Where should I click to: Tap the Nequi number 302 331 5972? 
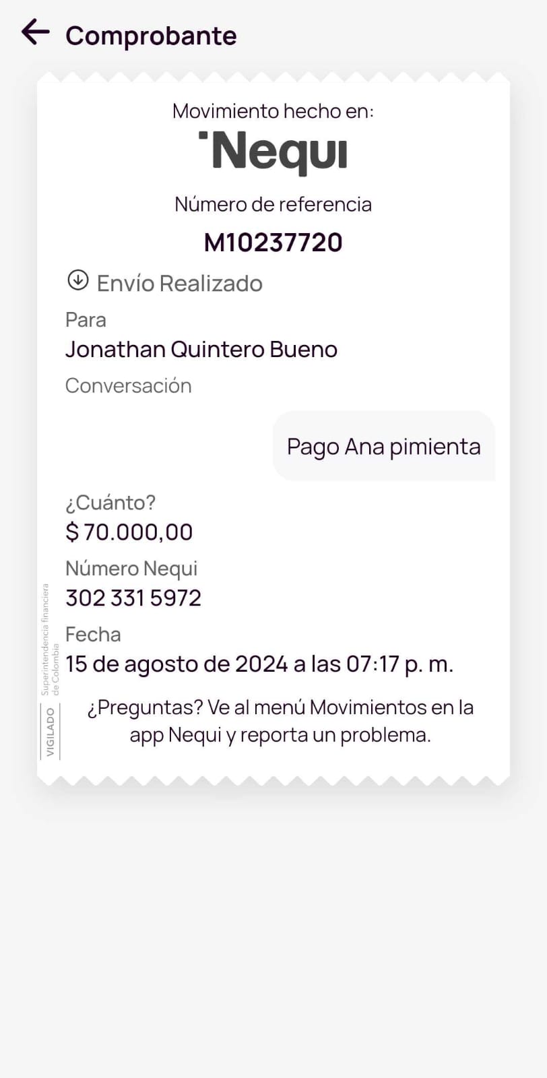coord(133,598)
